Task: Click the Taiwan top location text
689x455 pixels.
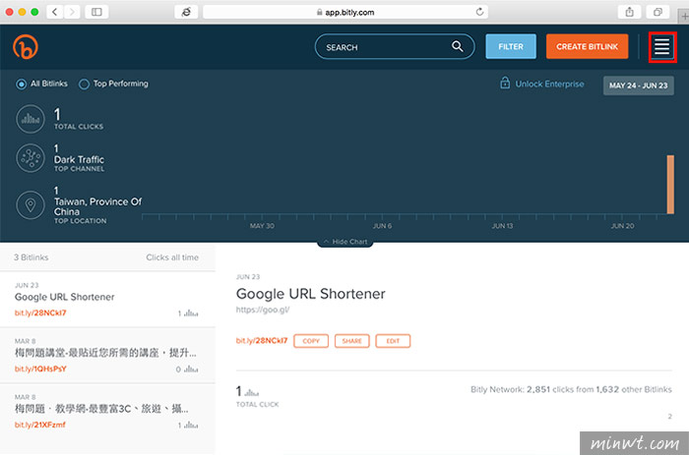Action: coord(97,206)
